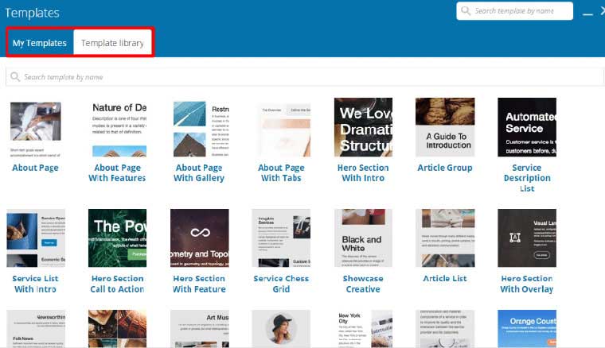The width and height of the screenshot is (605, 348).
Task: Pick the About Page With Gallery thumbnail
Action: [199, 127]
